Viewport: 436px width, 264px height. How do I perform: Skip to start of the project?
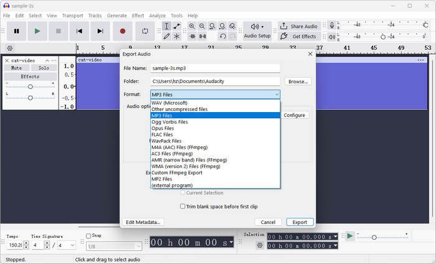[x=79, y=31]
